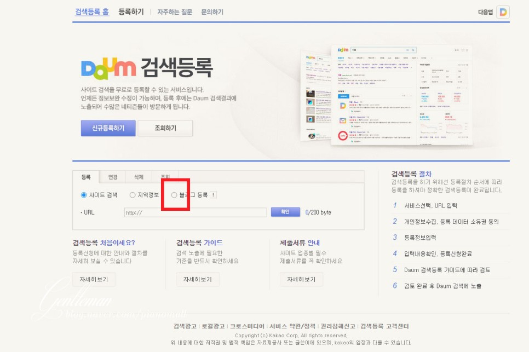Viewport: 529px width, 352px height.
Task: Click the blue 확인 button
Action: tap(285, 212)
